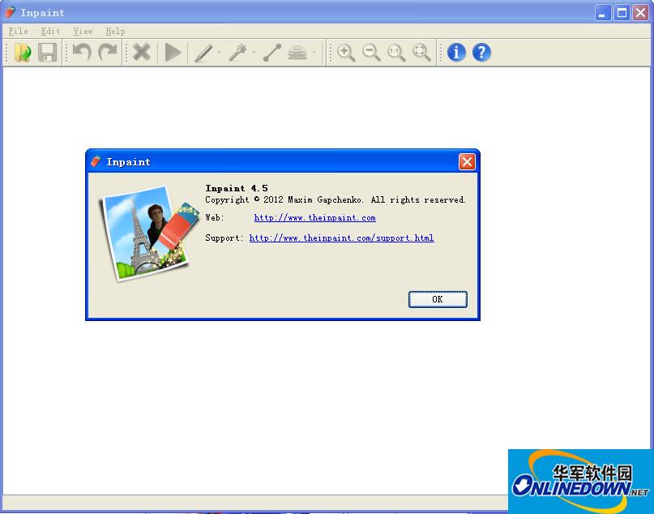654x514 pixels.
Task: Click the copyright Maxim Gapchenko line
Action: [336, 199]
